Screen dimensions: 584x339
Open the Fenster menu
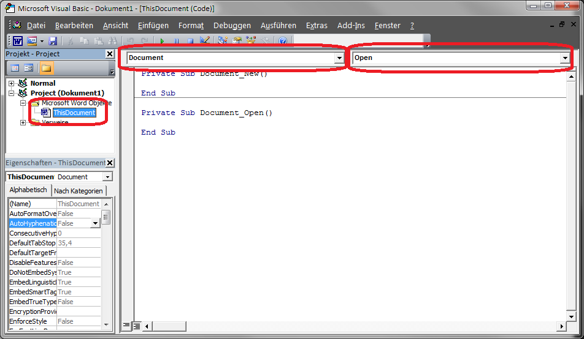387,25
